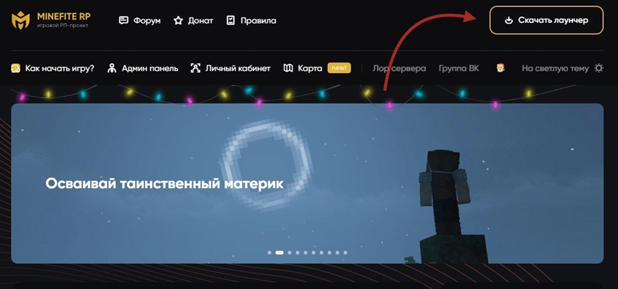Click the Форум chat bubble icon
Viewport: 618px width, 289px height.
tap(124, 20)
